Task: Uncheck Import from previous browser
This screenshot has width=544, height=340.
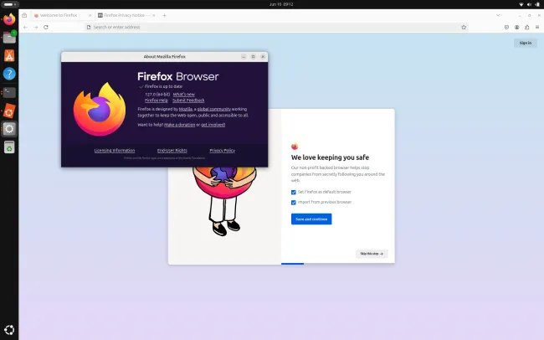Action: point(294,202)
